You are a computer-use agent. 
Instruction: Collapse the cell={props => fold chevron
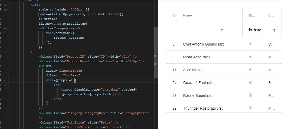pos(6,80)
